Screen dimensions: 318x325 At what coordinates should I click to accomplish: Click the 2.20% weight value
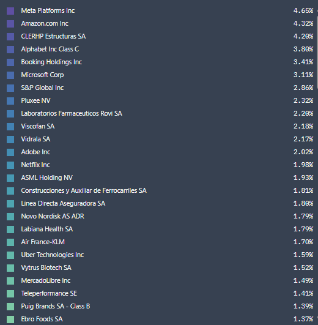pos(303,113)
